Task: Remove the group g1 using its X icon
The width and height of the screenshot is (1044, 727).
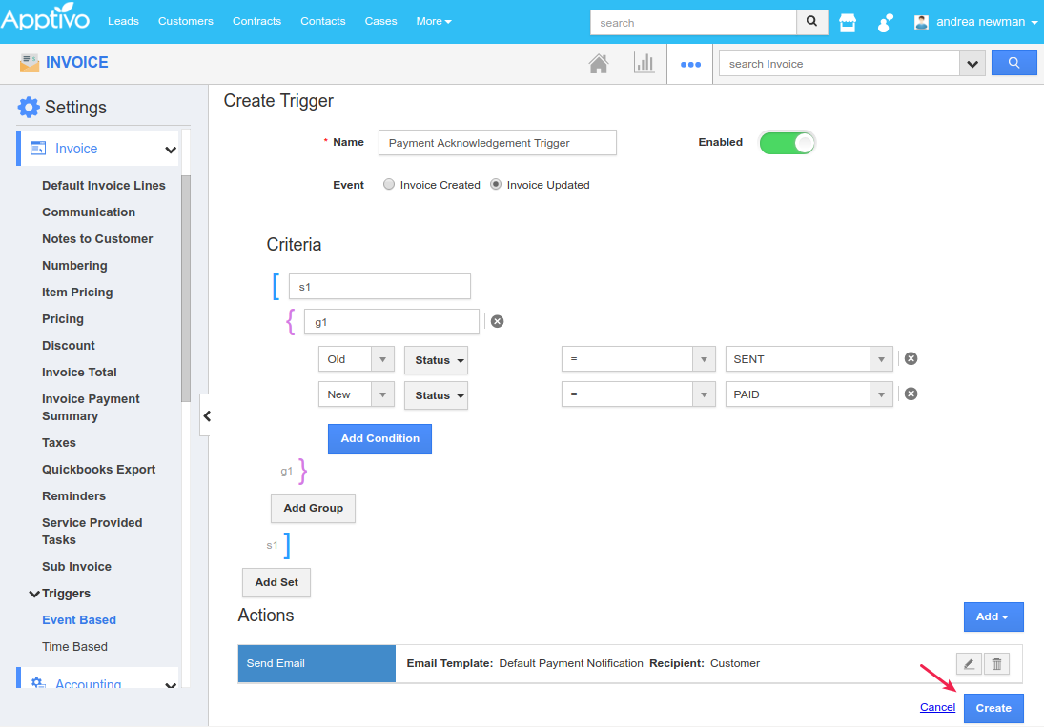Action: point(497,322)
